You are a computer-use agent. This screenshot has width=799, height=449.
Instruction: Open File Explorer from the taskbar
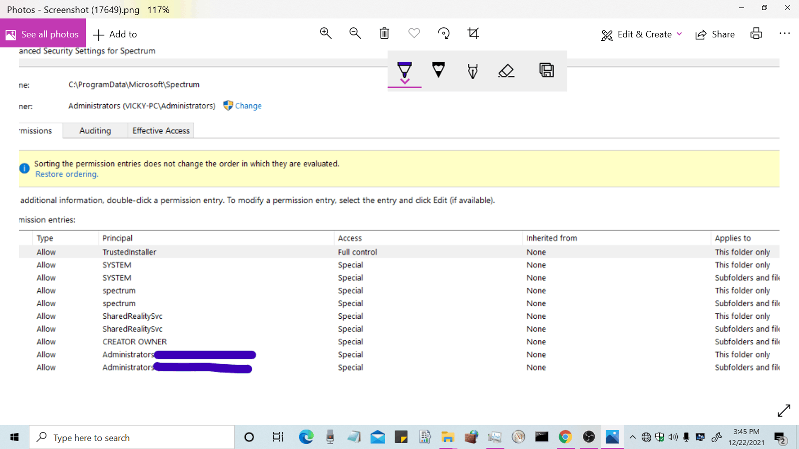(x=447, y=437)
